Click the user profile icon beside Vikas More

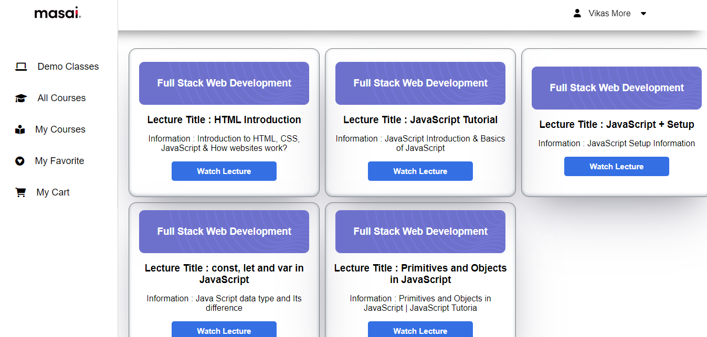click(x=577, y=13)
